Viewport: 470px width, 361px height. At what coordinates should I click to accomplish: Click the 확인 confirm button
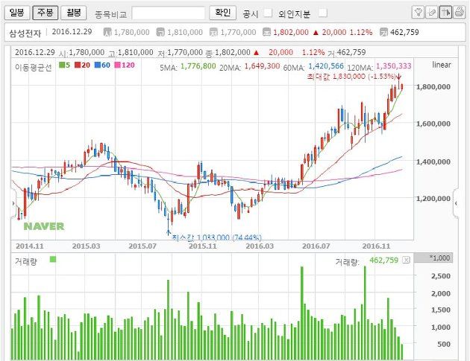coord(223,13)
